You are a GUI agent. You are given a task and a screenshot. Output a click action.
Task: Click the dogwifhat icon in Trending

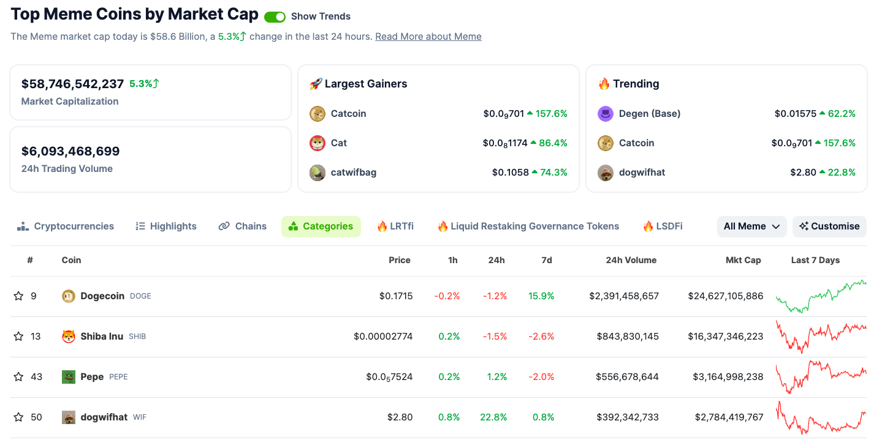[x=606, y=173]
